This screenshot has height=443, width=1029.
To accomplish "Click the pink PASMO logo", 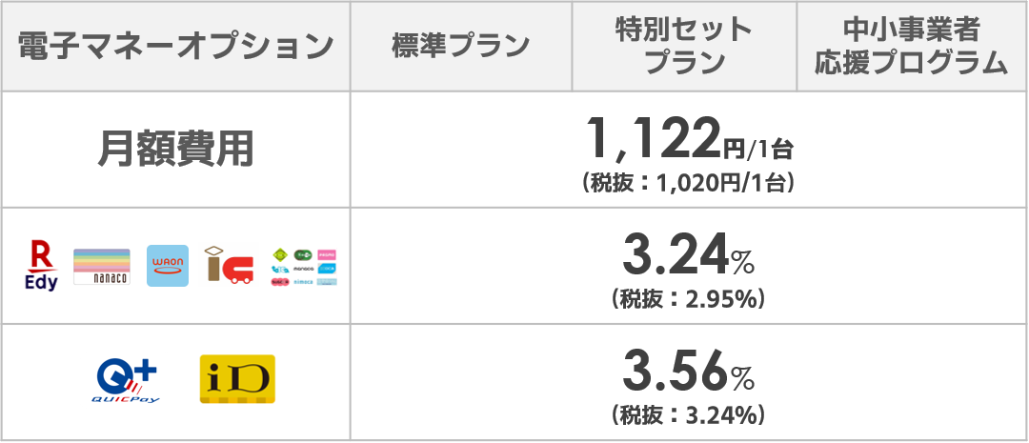I will point(327,254).
